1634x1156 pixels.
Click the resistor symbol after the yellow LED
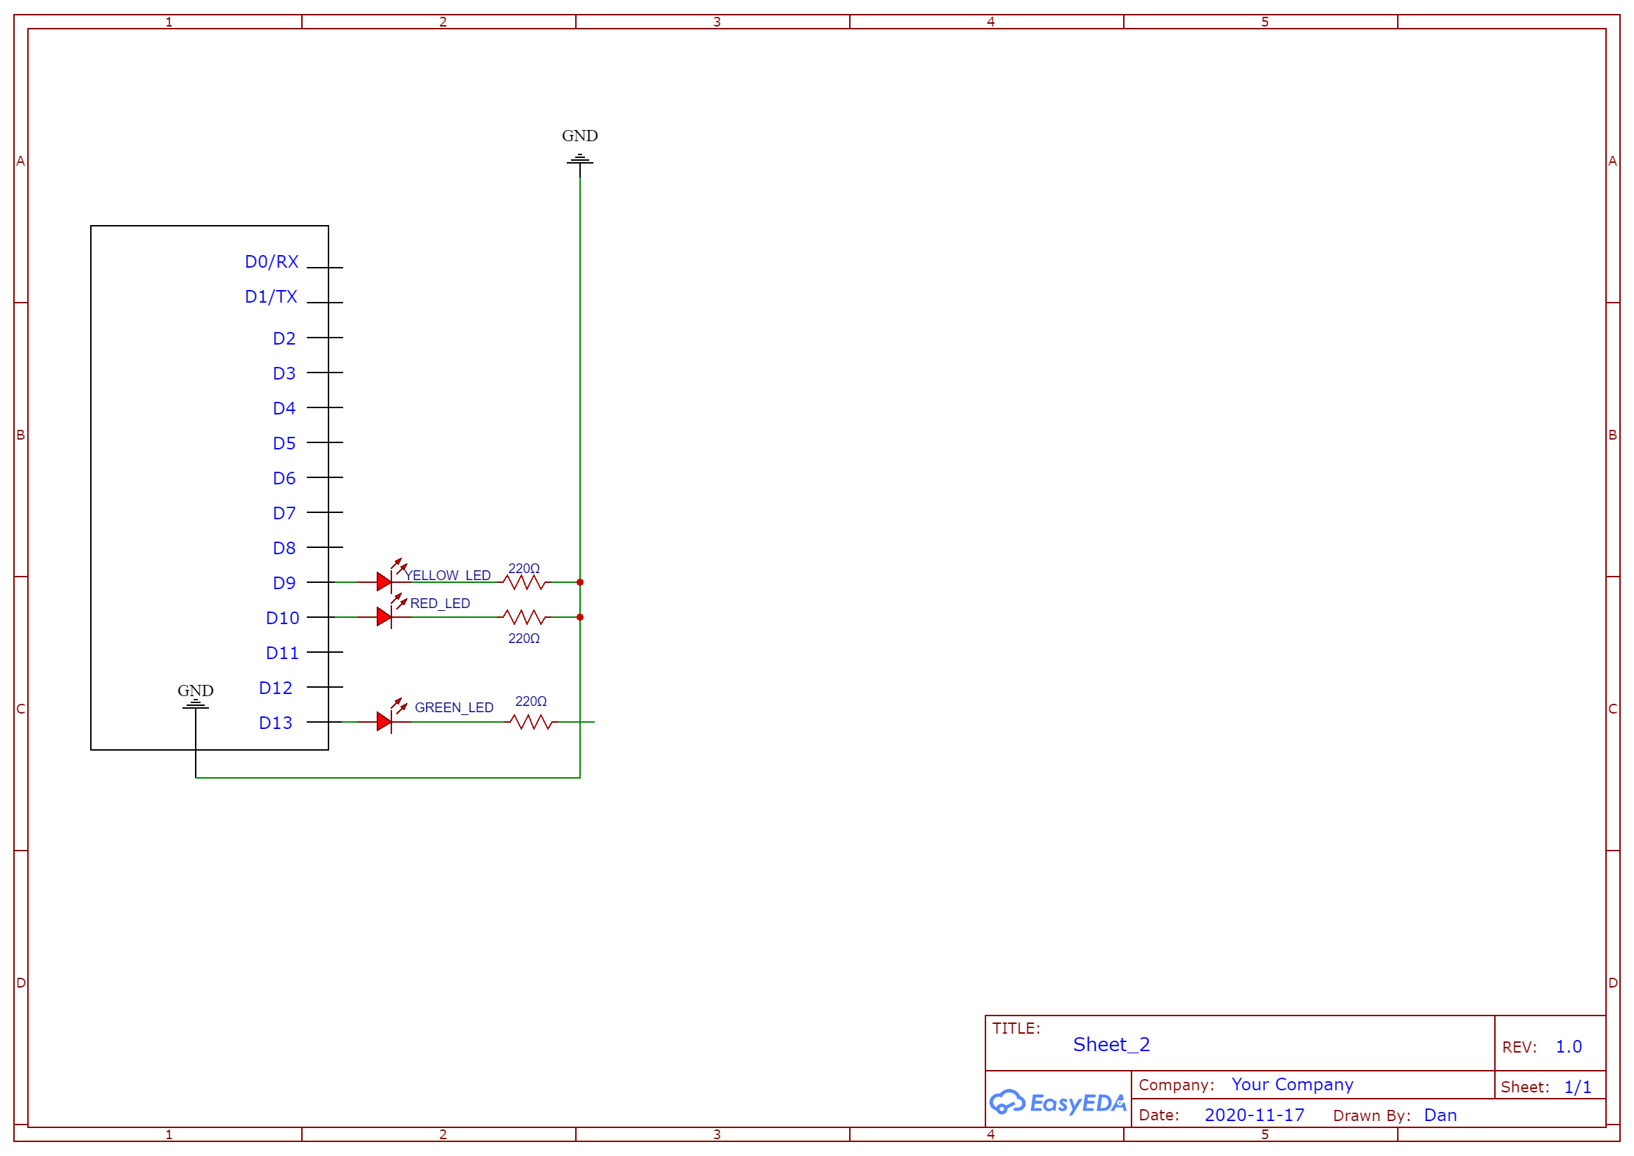click(x=523, y=582)
